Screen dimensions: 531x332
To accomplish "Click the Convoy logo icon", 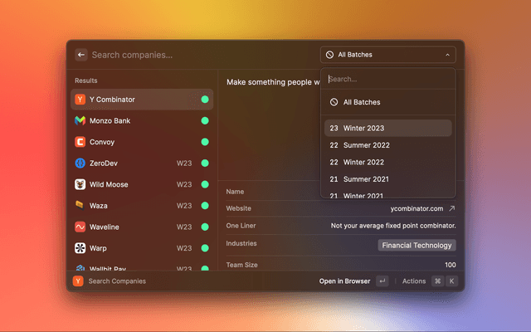I will coord(80,142).
